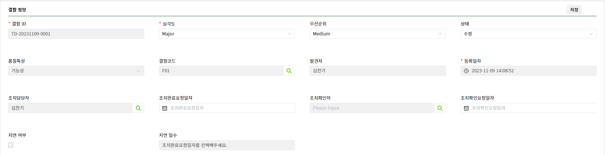Click the 저장 save button

tap(574, 10)
